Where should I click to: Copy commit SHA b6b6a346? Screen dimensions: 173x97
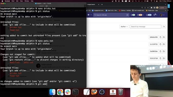tap(160, 37)
